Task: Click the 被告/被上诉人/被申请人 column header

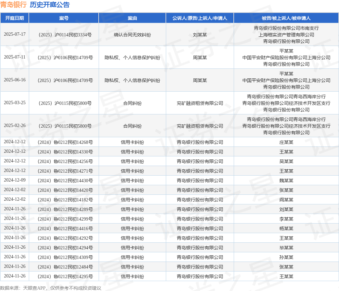Action: 286,18
